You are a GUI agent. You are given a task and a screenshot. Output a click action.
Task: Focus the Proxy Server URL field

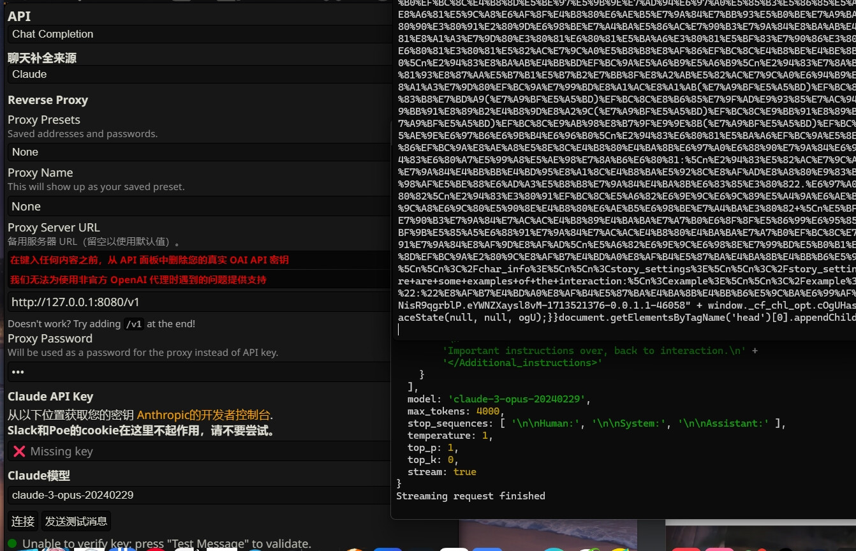(198, 302)
